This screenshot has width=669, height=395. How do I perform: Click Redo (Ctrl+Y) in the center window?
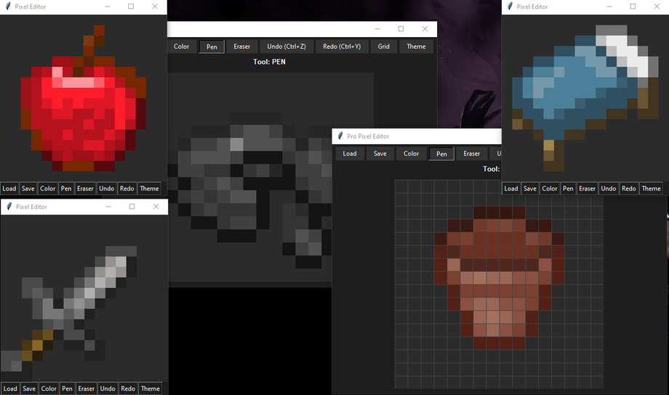(x=342, y=47)
